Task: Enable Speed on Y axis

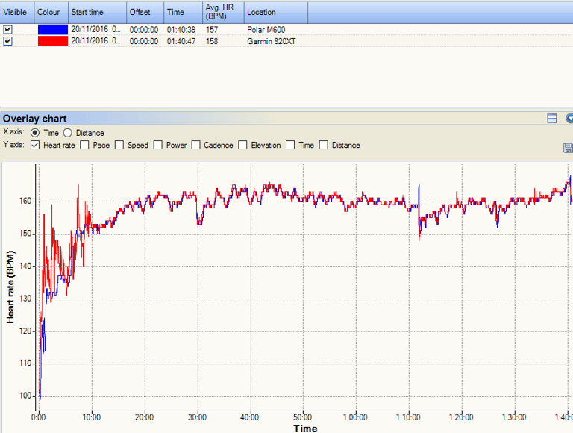Action: coord(119,145)
